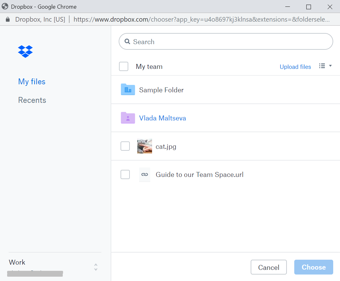340x281 pixels.
Task: Open the Work account switcher
Action: pos(96,267)
